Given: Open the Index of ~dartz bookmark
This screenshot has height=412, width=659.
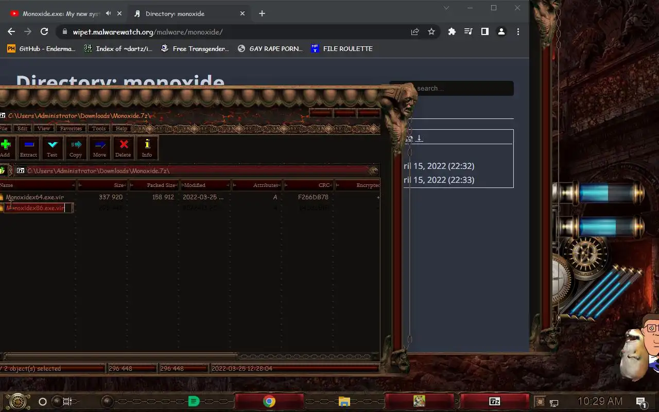Looking at the screenshot, I should click(118, 49).
